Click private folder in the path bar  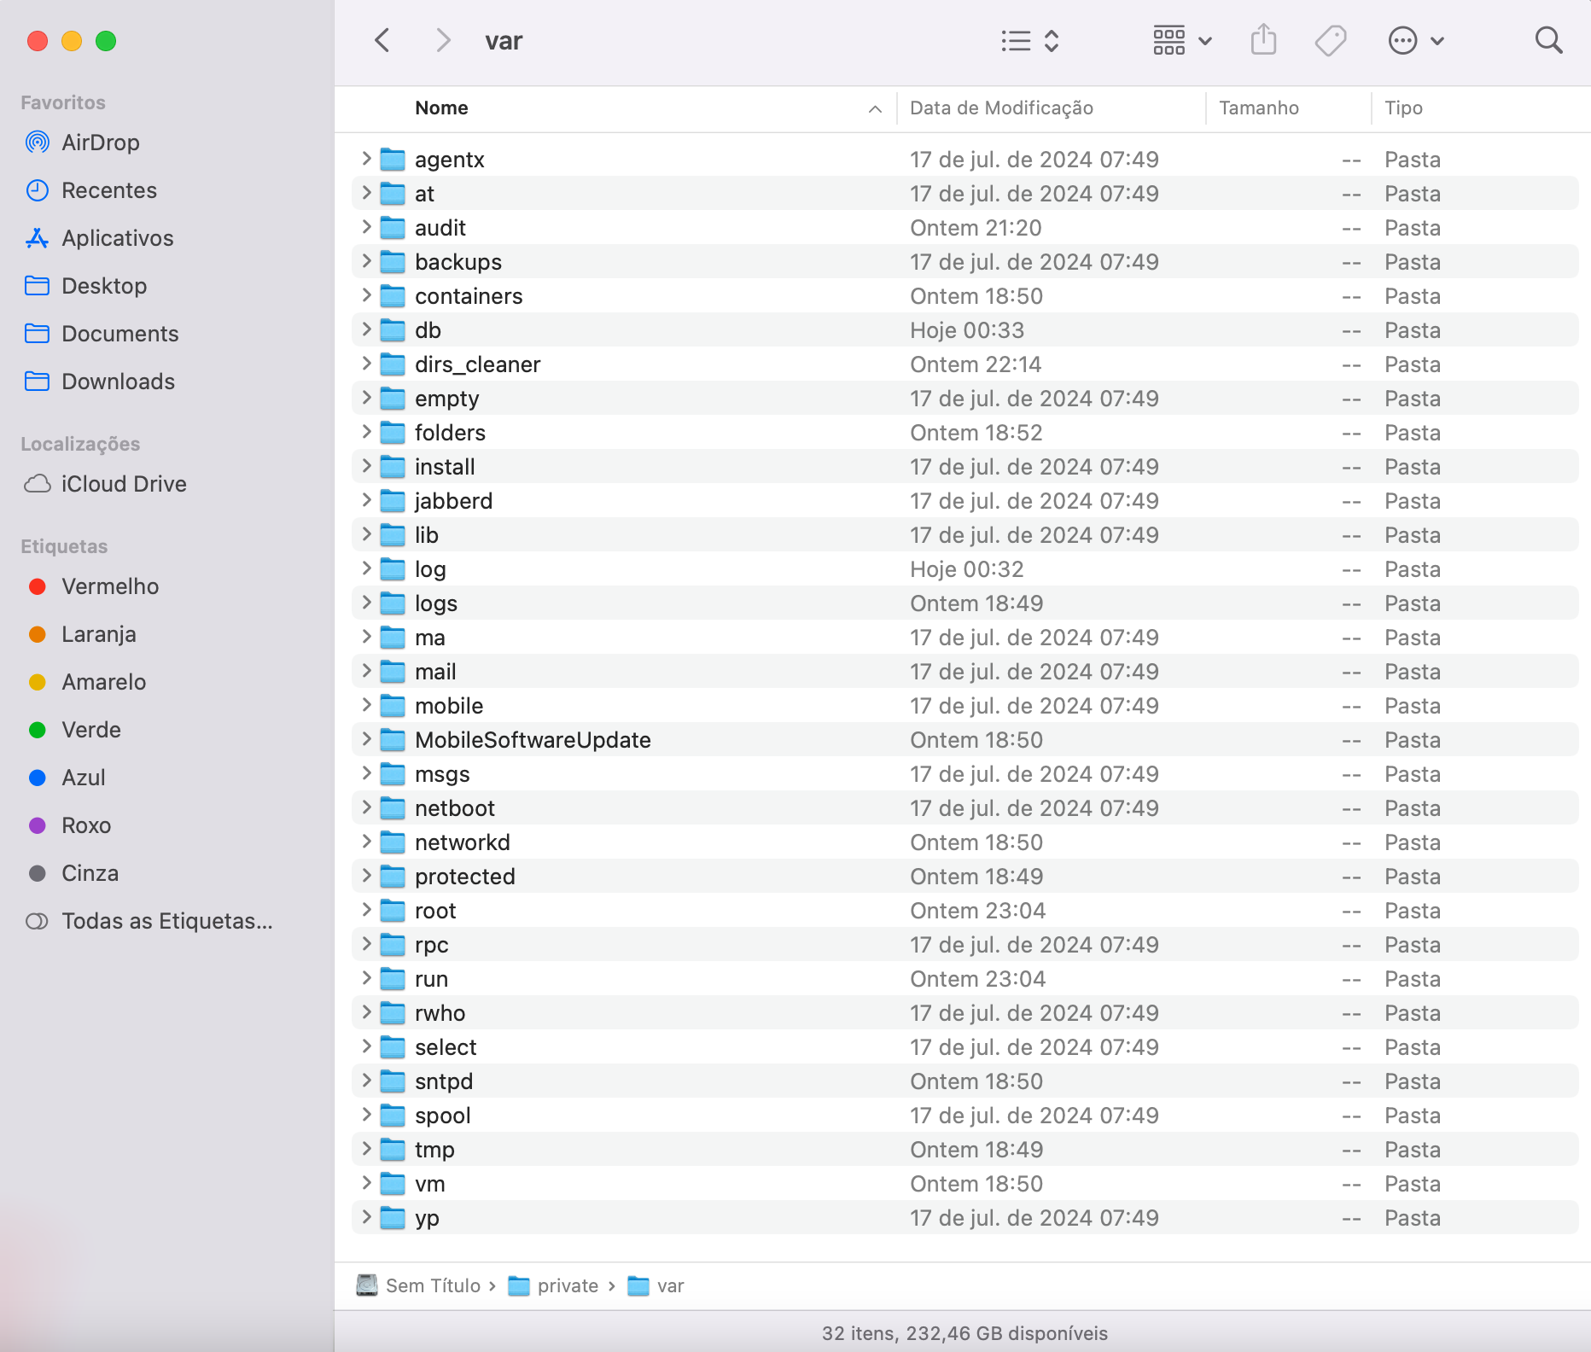coord(567,1285)
